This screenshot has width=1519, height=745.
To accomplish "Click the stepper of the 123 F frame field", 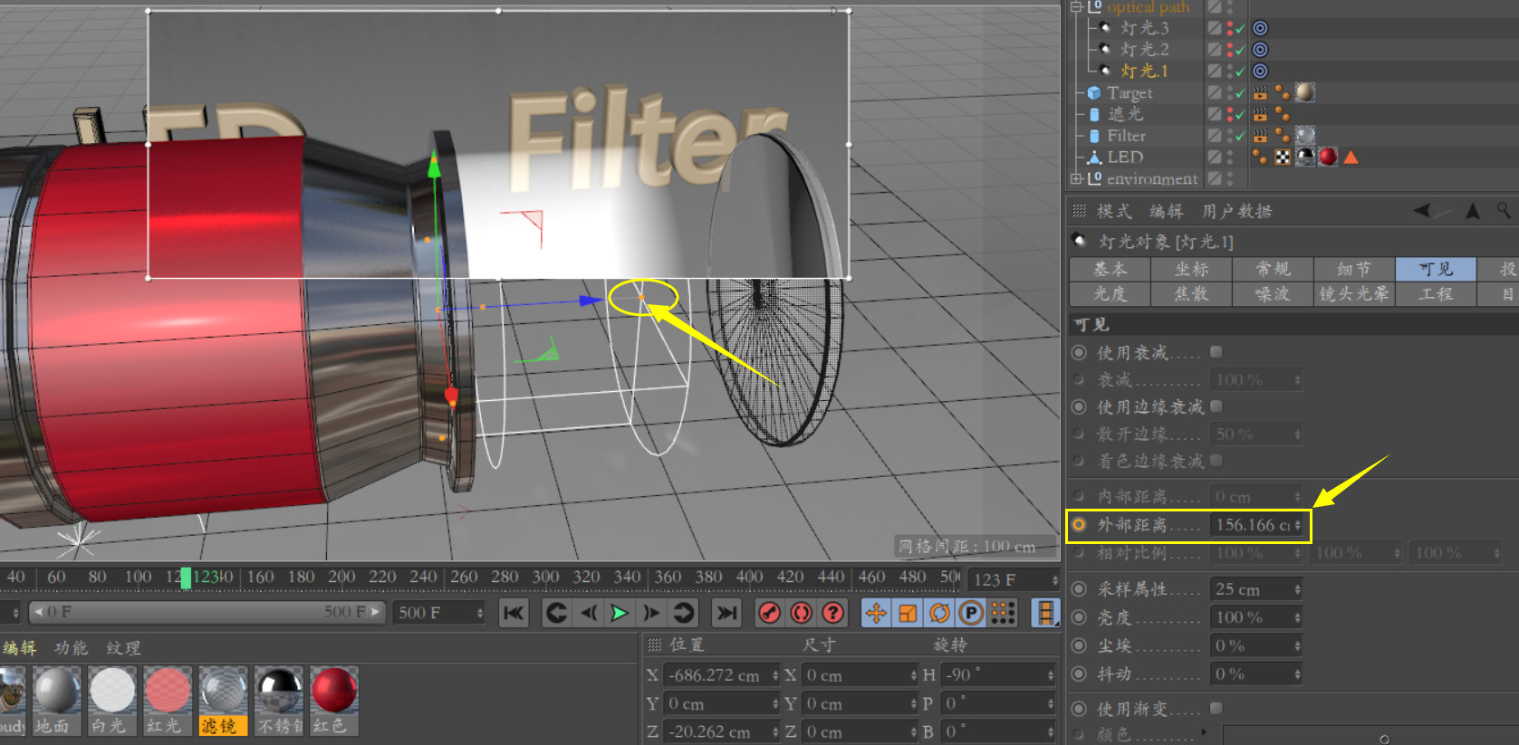I will 1054,579.
